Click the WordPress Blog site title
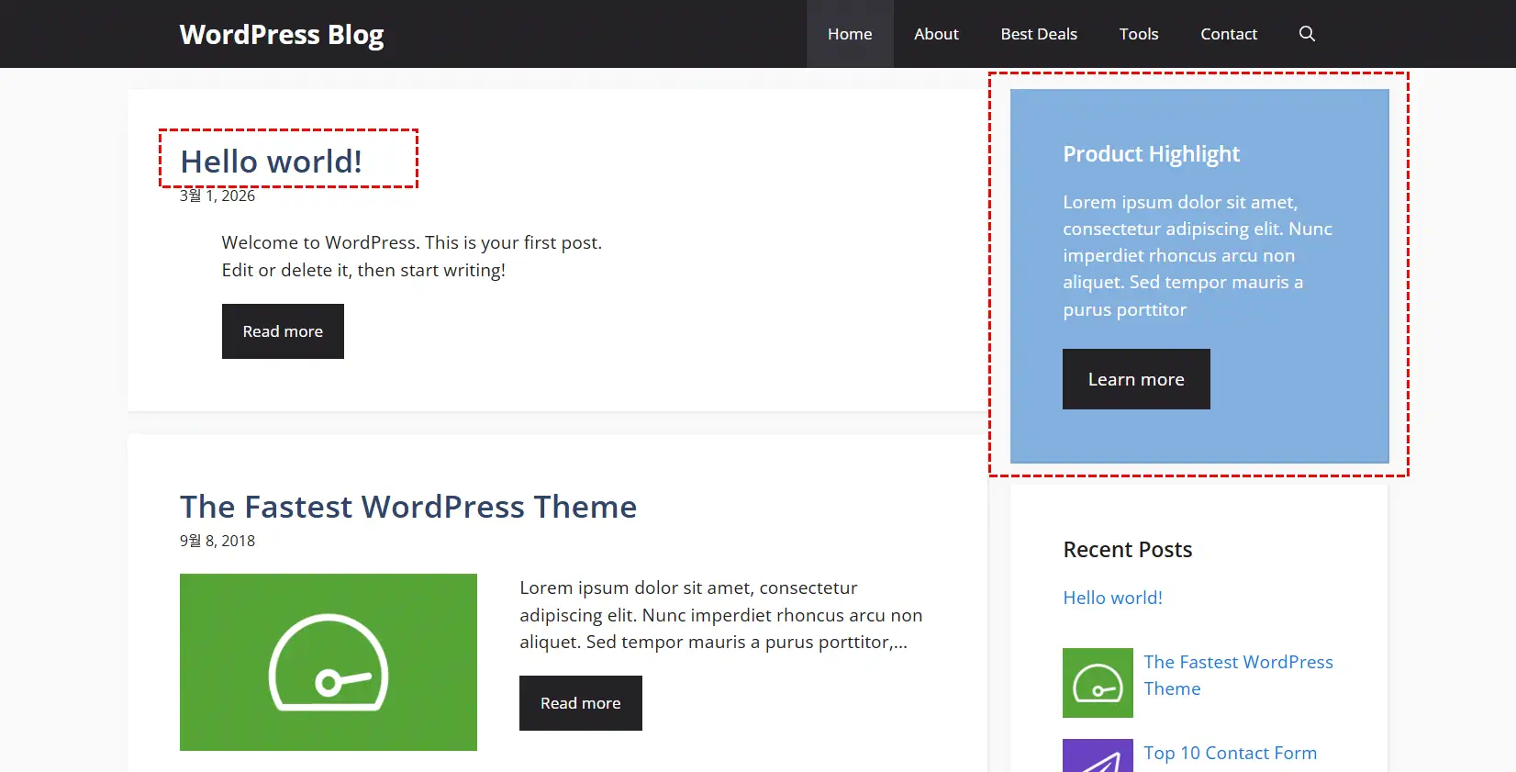The height and width of the screenshot is (772, 1516). click(x=282, y=34)
